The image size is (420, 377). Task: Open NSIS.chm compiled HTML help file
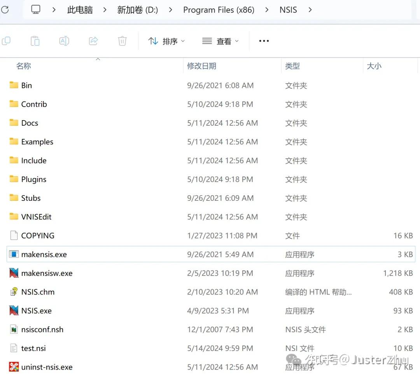[38, 292]
